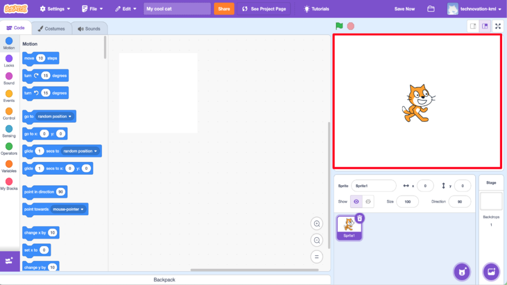Viewport: 507px width, 285px height.
Task: Select My Blocks category
Action: click(x=9, y=184)
